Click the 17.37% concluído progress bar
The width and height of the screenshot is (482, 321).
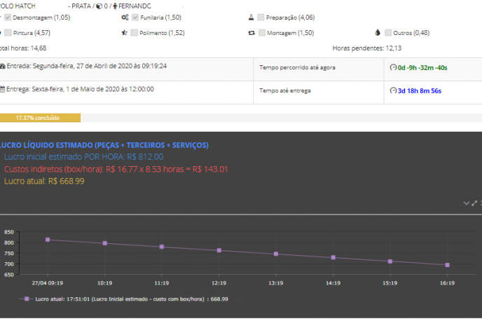point(40,118)
